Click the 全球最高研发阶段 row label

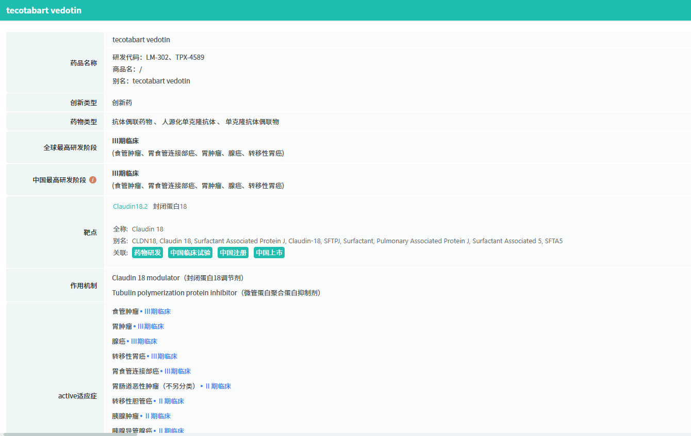[x=70, y=147]
